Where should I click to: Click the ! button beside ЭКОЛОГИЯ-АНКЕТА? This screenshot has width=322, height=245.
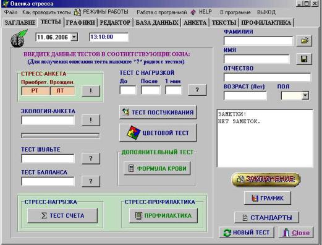pyautogui.click(x=91, y=120)
